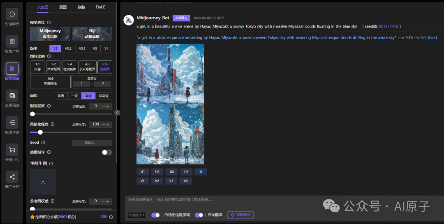The height and width of the screenshot is (224, 444).
Task: Click the generated 4-image grid thumbnail
Action: point(170,104)
